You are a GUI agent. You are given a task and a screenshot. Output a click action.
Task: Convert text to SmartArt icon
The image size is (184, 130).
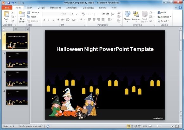click(118, 21)
